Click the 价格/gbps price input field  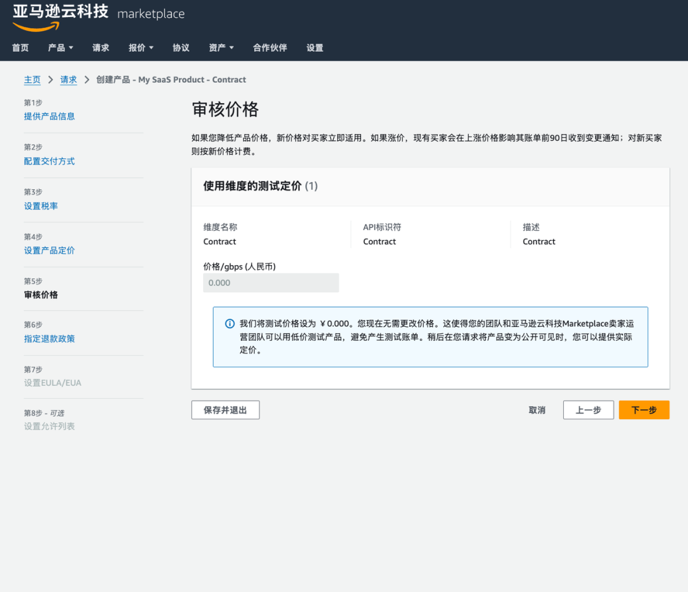pyautogui.click(x=271, y=282)
